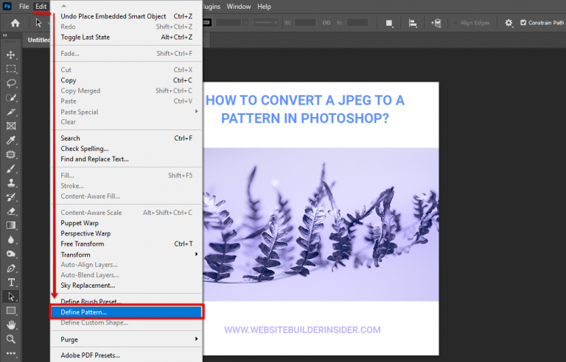Choose Check Spelling menu entry

[126, 149]
